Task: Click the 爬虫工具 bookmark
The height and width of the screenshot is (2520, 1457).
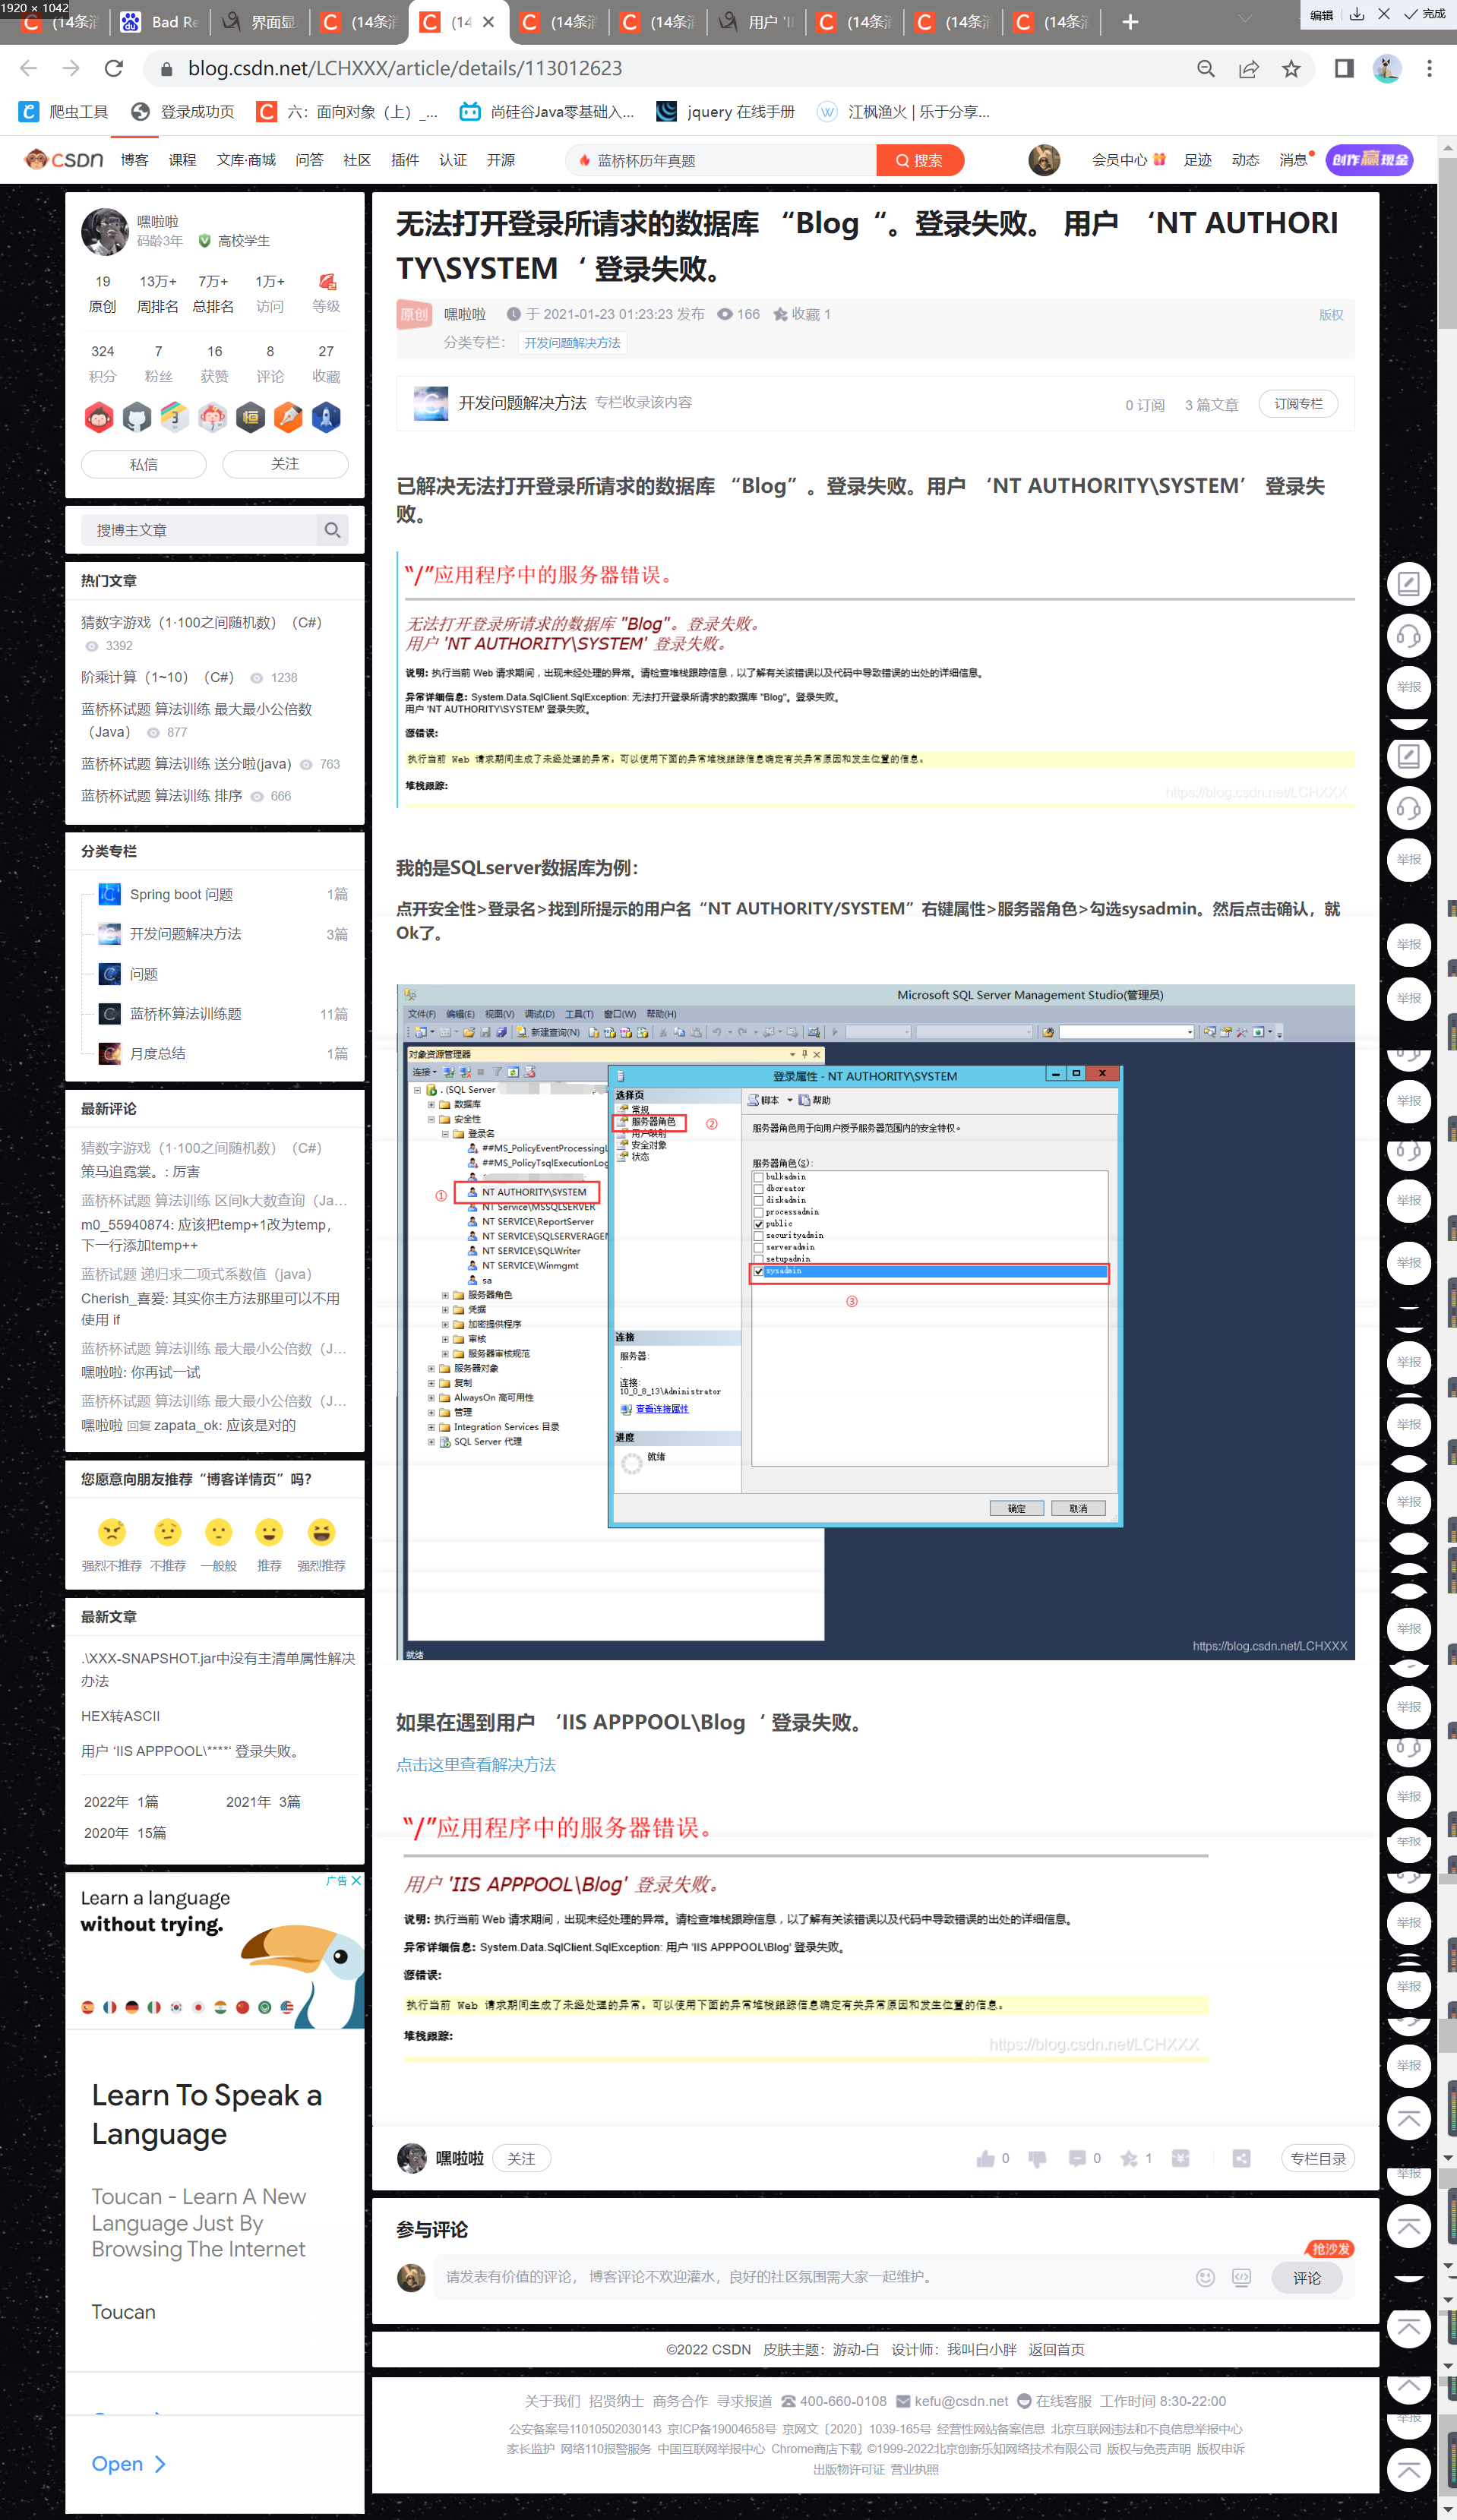Action: point(63,111)
